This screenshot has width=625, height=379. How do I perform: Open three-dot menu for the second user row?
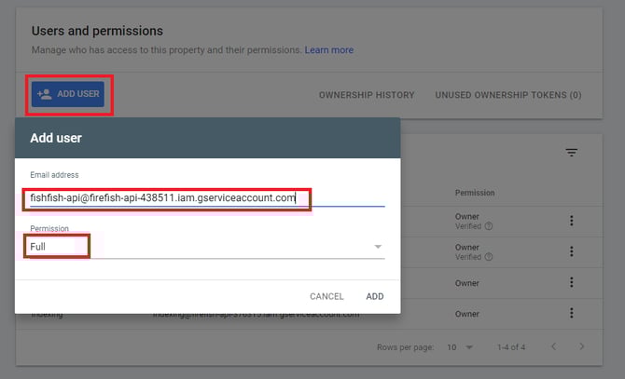click(x=571, y=251)
